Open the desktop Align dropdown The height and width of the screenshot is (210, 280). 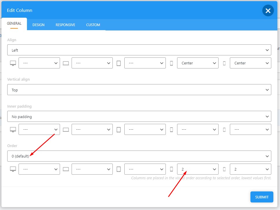click(39, 63)
